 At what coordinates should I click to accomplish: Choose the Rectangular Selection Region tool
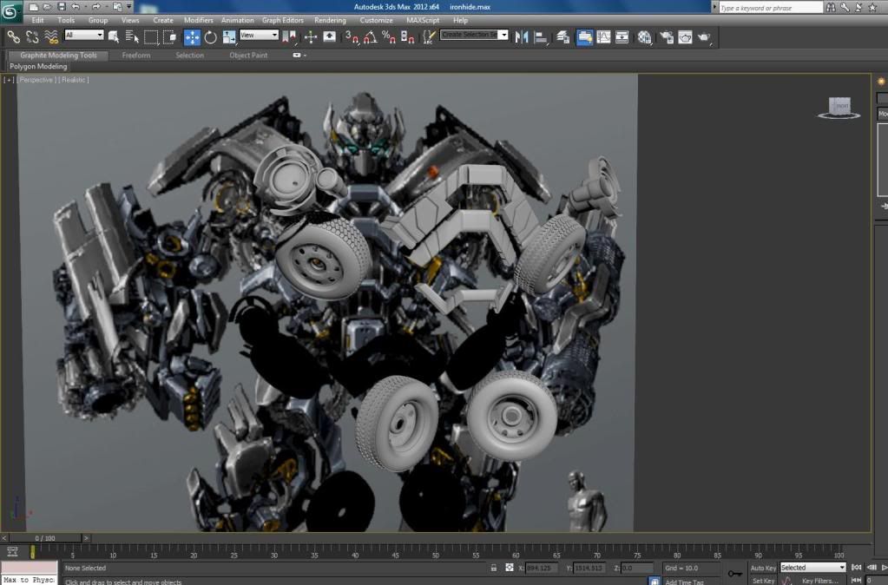(x=151, y=37)
